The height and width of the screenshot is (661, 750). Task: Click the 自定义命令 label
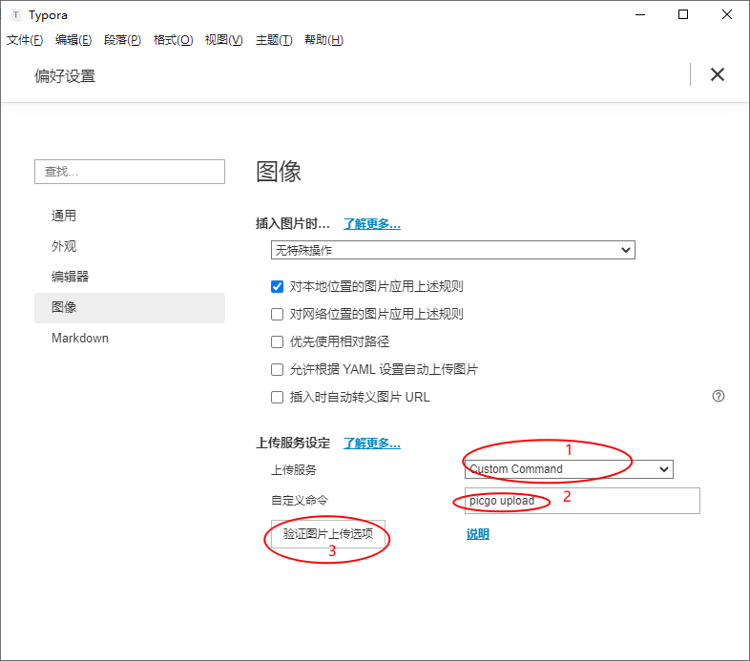300,501
